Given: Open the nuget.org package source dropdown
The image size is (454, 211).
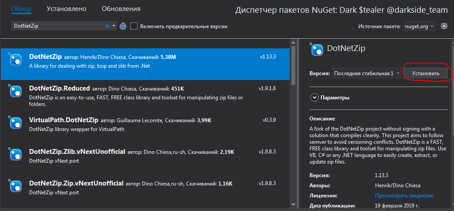Looking at the screenshot, I should [418, 26].
